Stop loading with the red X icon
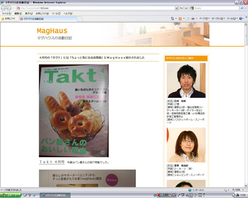Screen dimensions: 248x198 (186, 8)
